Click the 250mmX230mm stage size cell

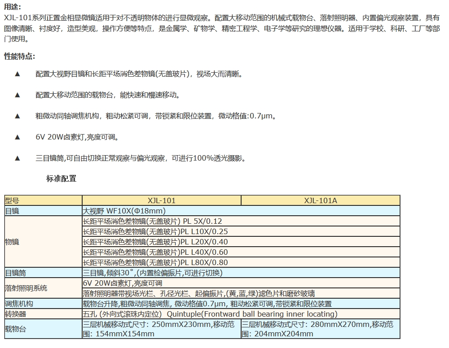(162, 329)
